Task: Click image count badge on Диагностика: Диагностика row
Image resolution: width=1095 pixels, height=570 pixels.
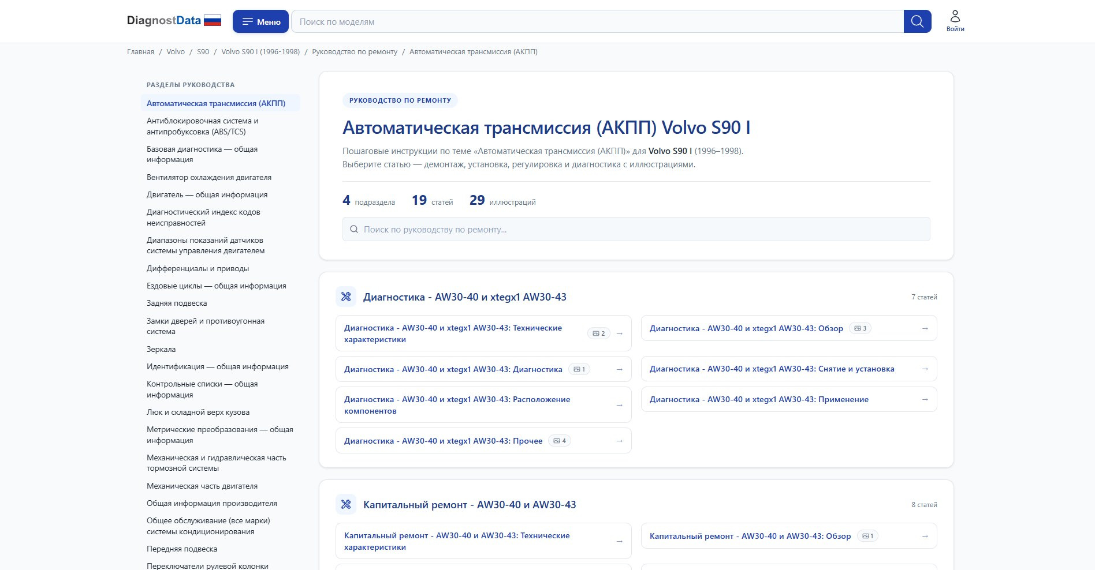Action: coord(579,369)
